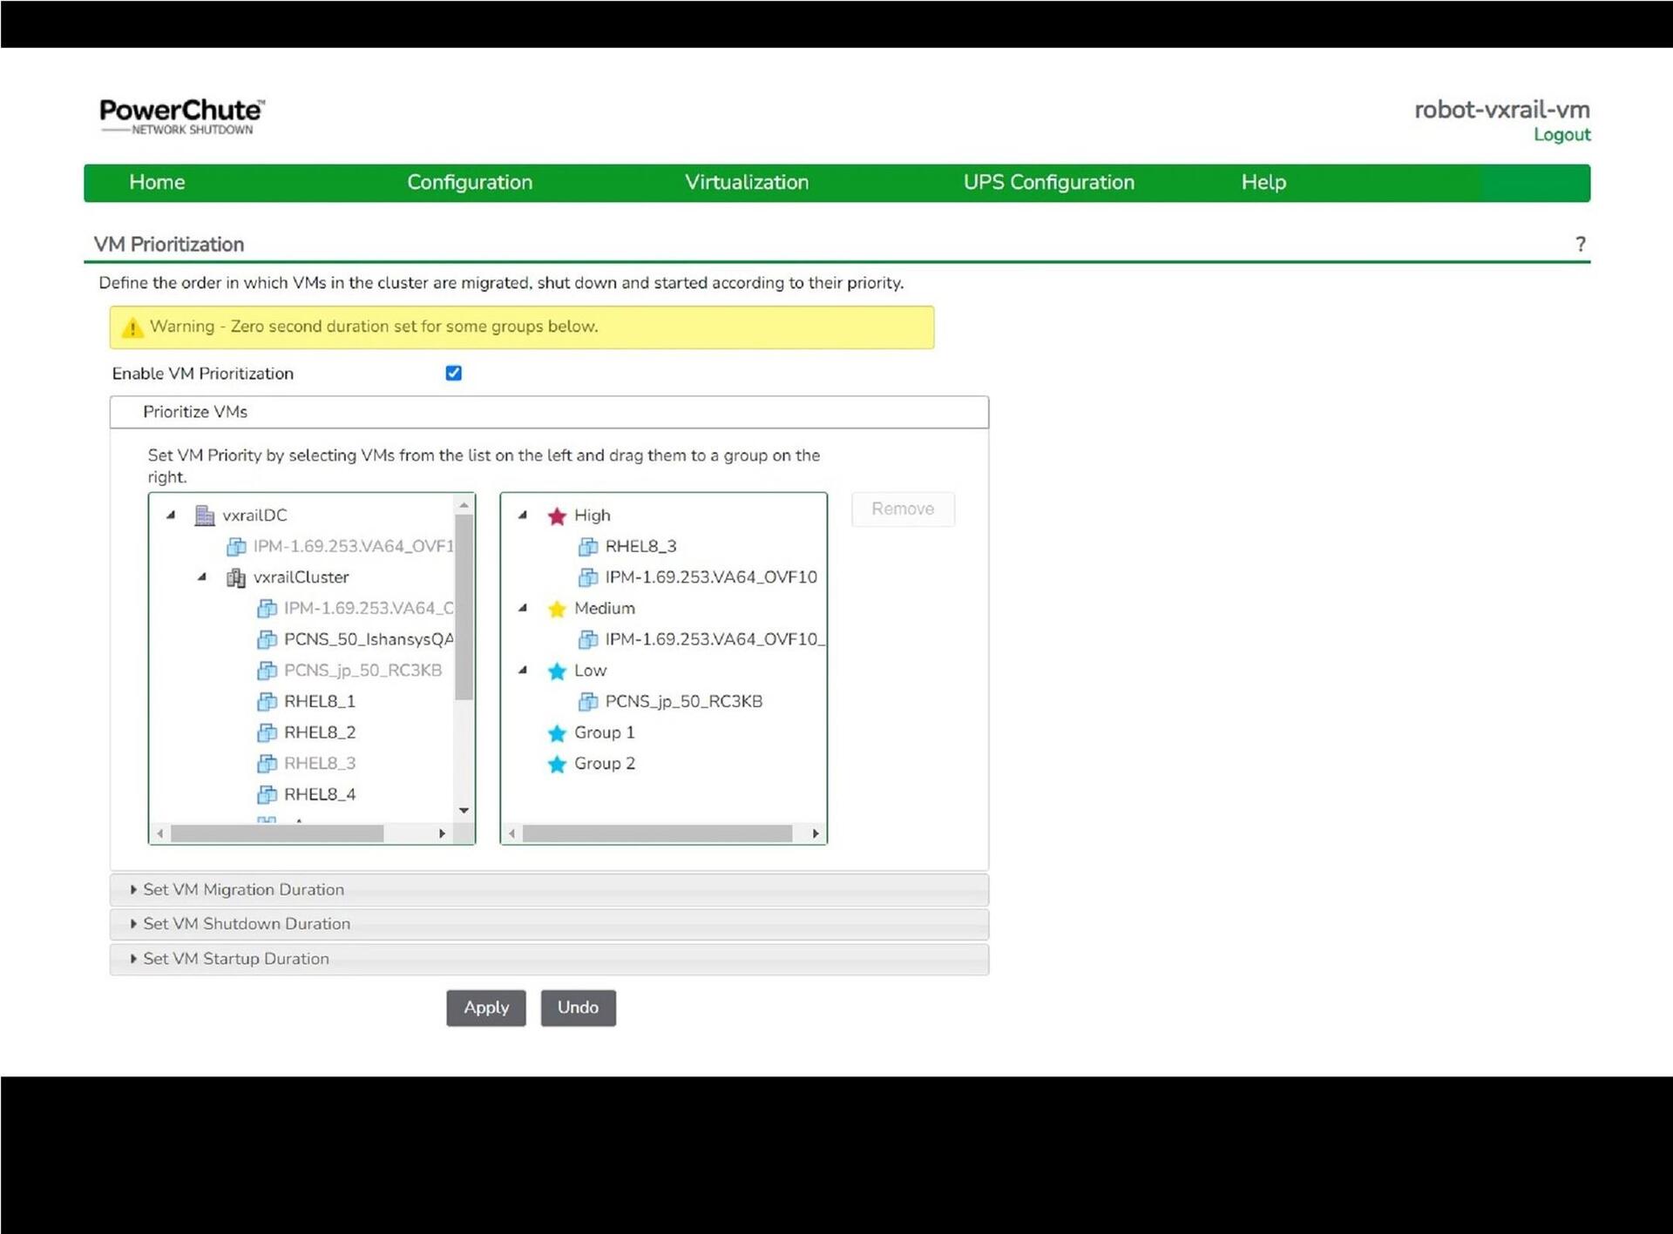Click the yellow Medium priority star icon

(557, 610)
